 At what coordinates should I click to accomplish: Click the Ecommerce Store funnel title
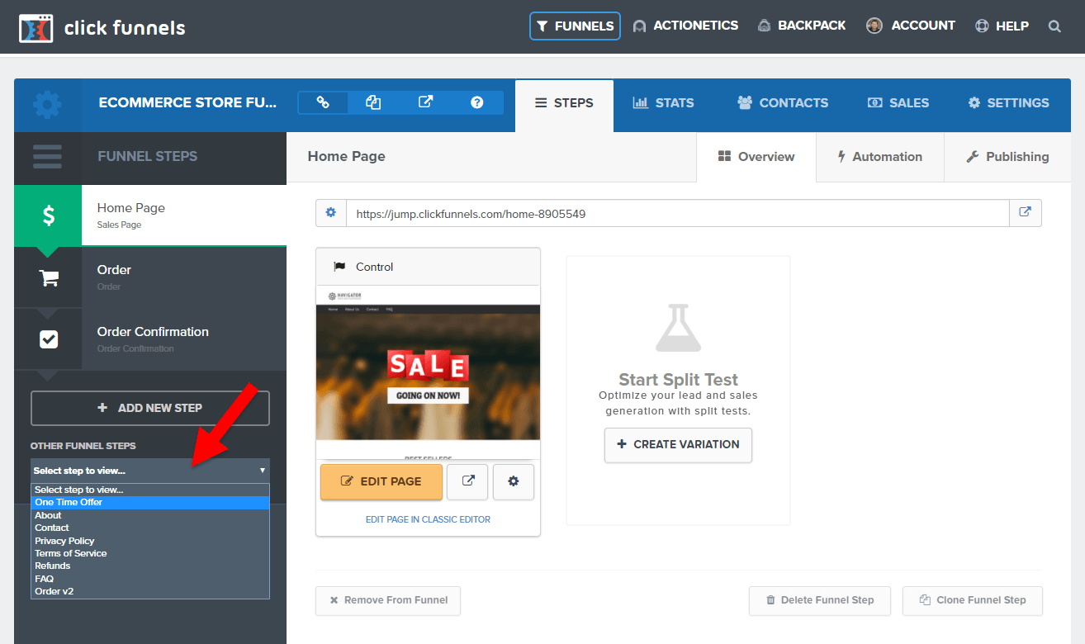[x=187, y=103]
